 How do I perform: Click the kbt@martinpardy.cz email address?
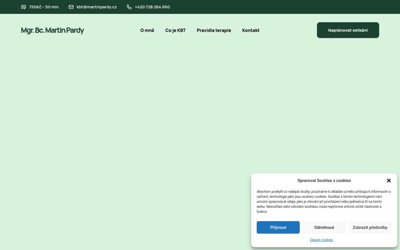pyautogui.click(x=97, y=7)
